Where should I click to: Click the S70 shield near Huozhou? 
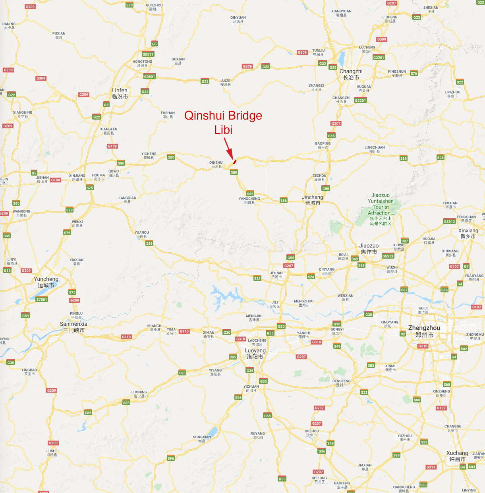click(129, 5)
